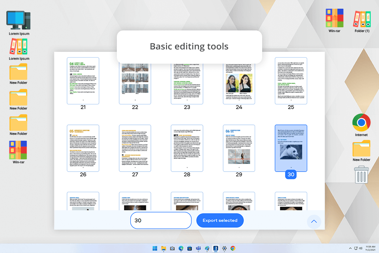Screen dimensions: 379x253
Task: Collapse the bottom panel with chevron-up button
Action: (314, 221)
